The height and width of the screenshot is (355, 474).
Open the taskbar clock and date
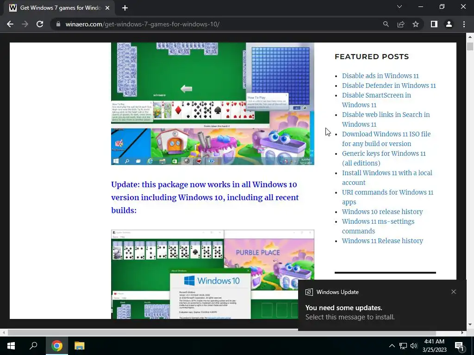point(434,346)
